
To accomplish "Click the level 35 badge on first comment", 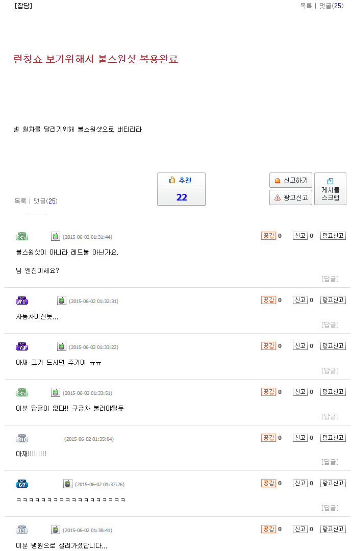I will click(x=22, y=236).
